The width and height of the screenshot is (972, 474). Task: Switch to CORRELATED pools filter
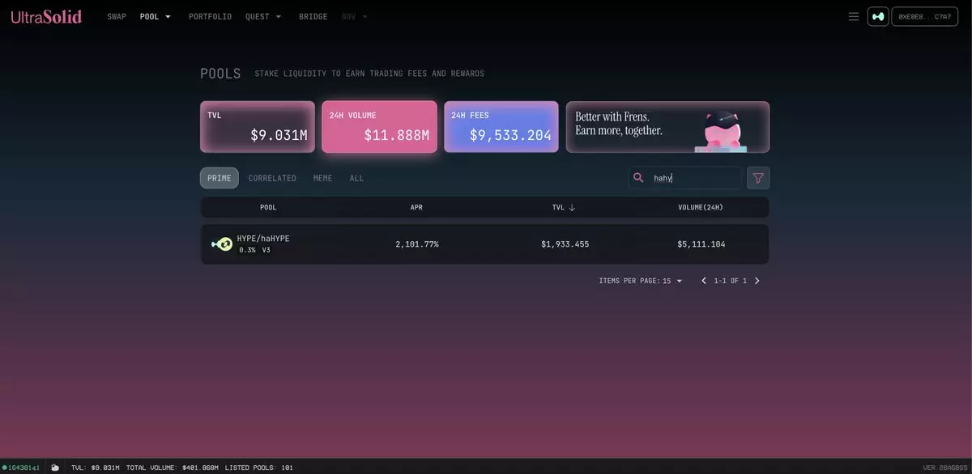pos(272,178)
